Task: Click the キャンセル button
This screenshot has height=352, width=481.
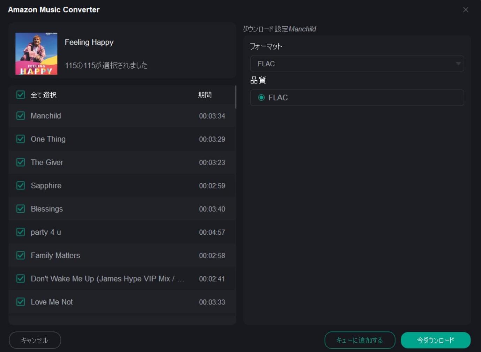Action: [35, 340]
